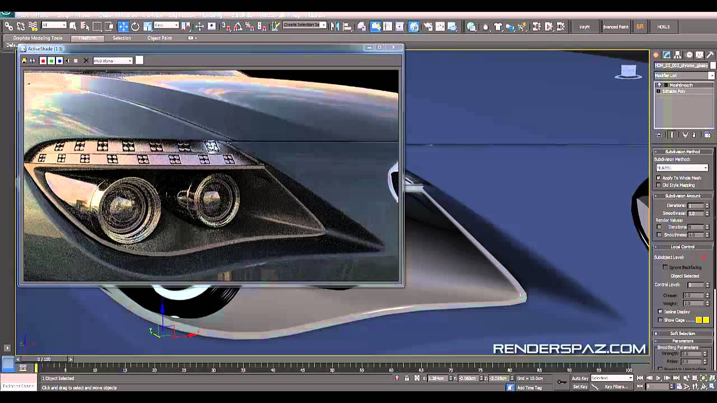
Task: Expand the Soft Selection rollout
Action: (682, 334)
